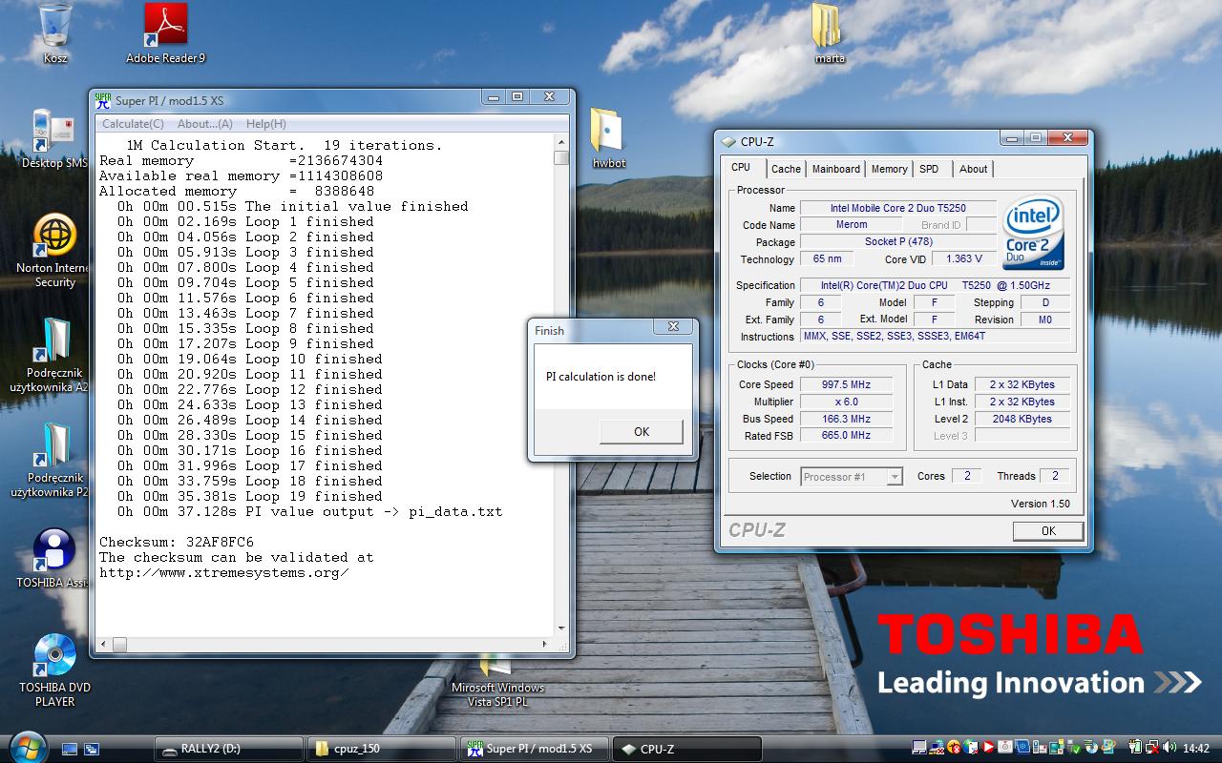Click the Technology value 65 nm
Image resolution: width=1222 pixels, height=763 pixels.
827,258
